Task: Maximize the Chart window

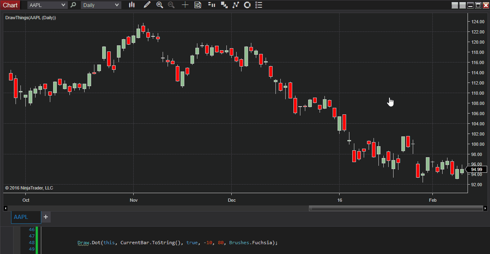Action: point(478,5)
